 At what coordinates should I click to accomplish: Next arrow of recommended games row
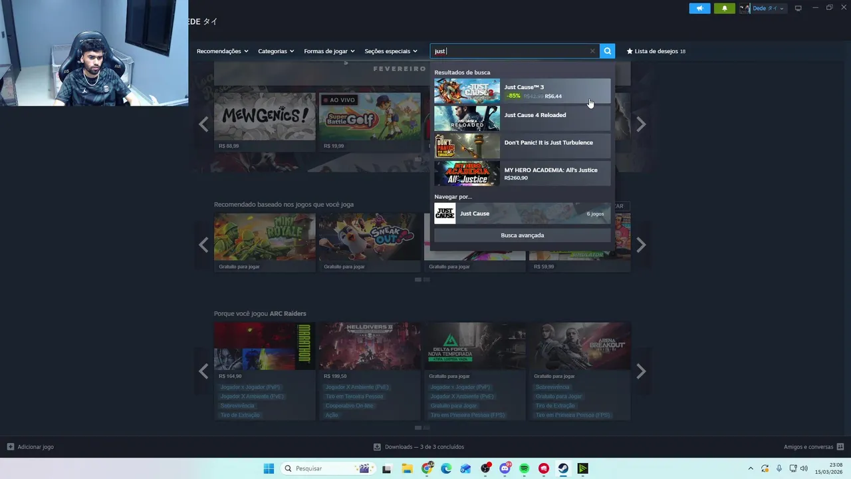coord(641,245)
